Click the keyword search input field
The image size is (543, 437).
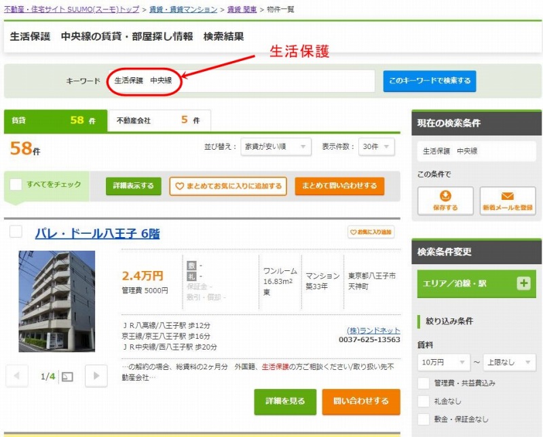[271, 81]
